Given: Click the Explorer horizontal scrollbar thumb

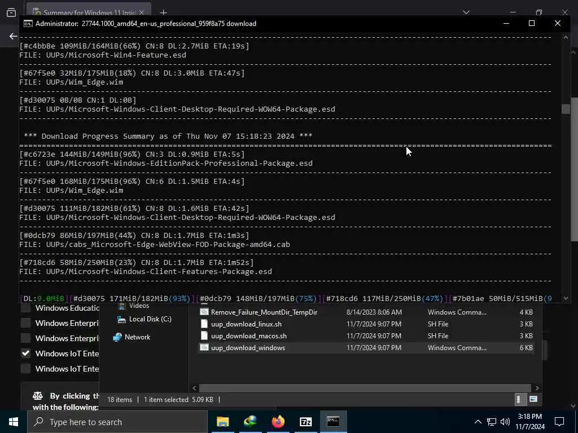Looking at the screenshot, I should tap(365, 388).
